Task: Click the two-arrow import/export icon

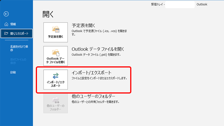Action: pos(55,76)
